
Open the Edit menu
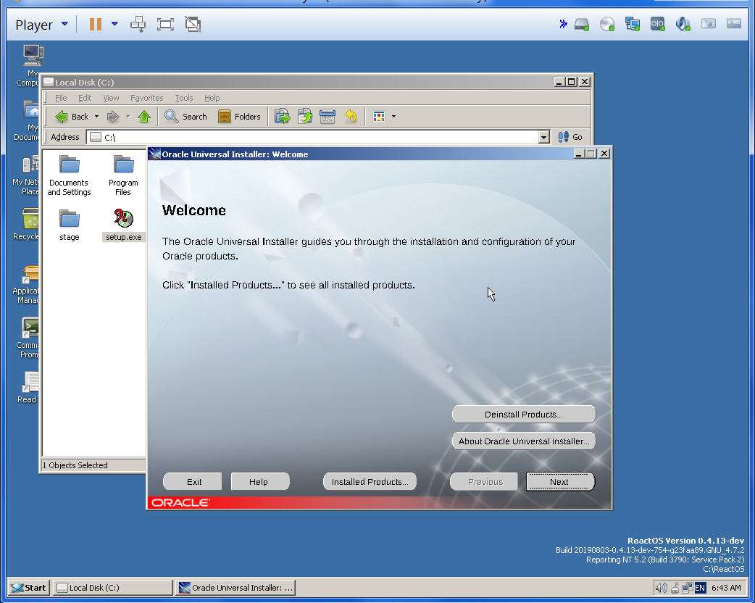85,98
